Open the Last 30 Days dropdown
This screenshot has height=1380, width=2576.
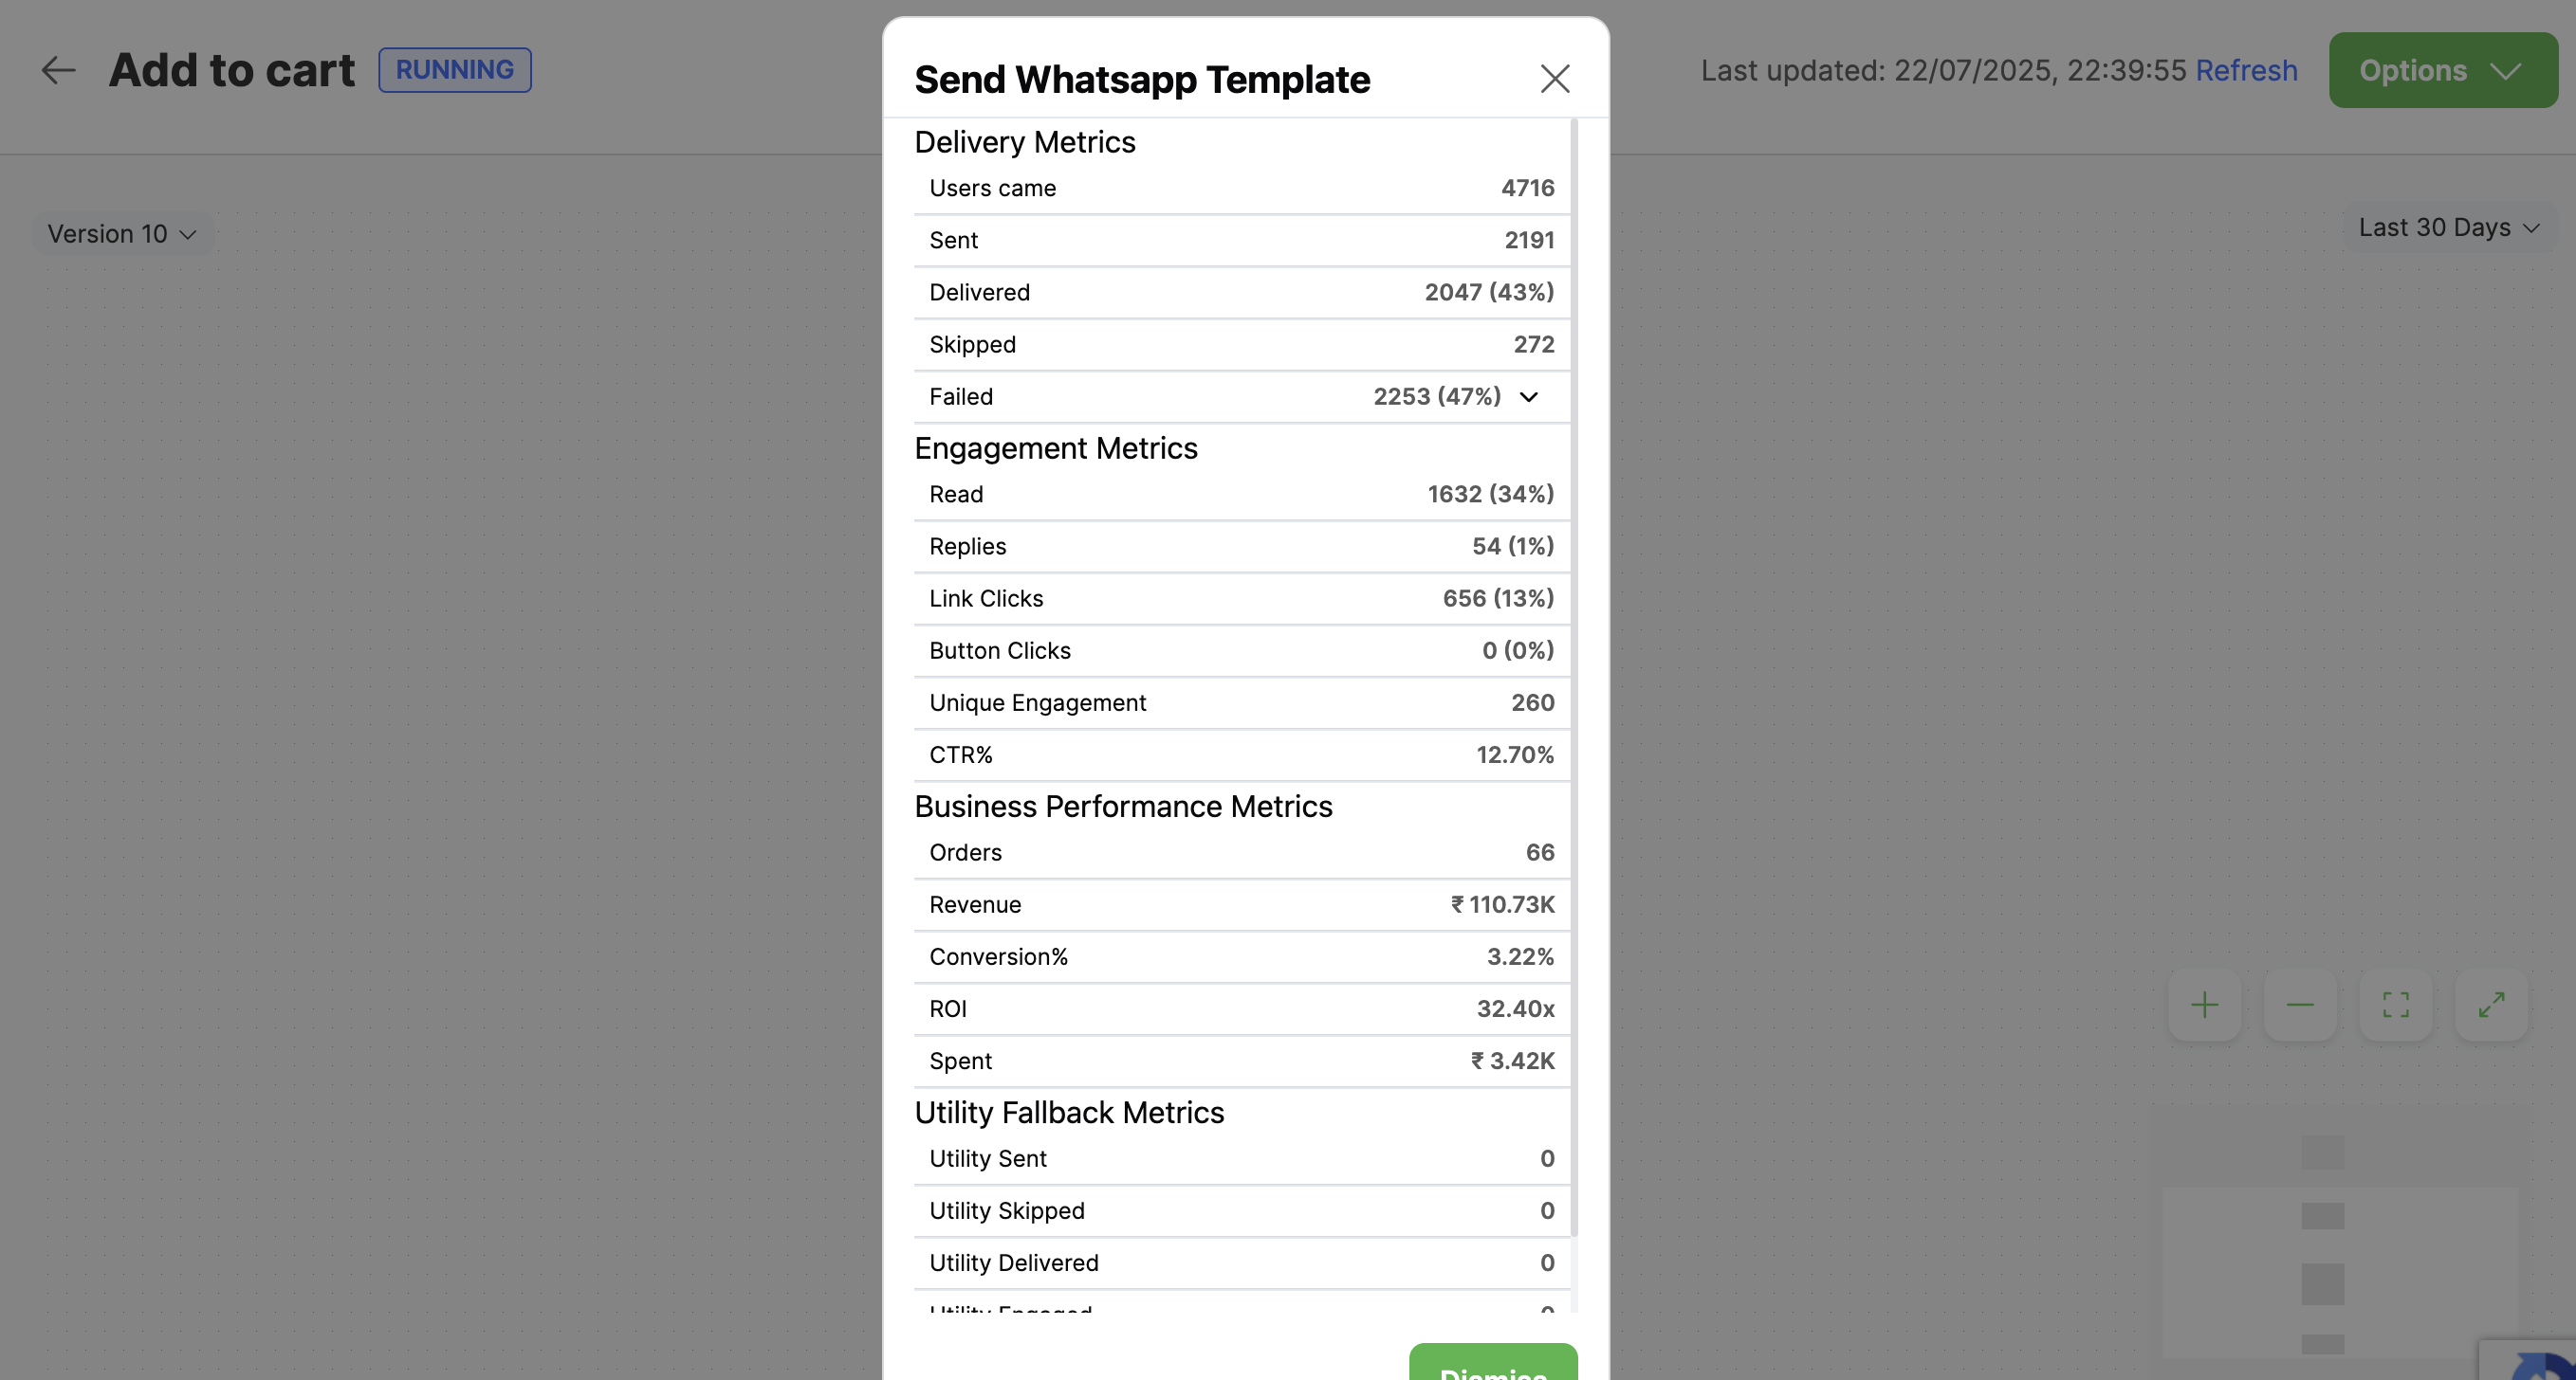(x=2448, y=227)
